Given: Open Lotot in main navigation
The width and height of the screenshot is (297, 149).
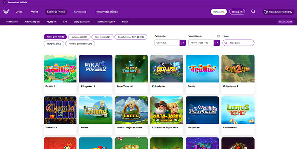Looking at the screenshot, I should pos(19,12).
